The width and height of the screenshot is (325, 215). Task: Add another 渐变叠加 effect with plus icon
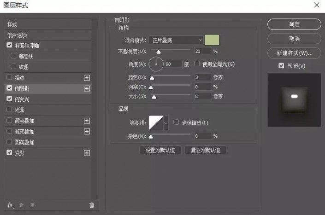(87, 132)
